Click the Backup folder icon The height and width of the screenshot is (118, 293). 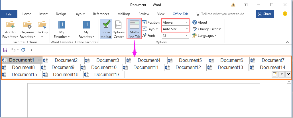[x=42, y=25]
